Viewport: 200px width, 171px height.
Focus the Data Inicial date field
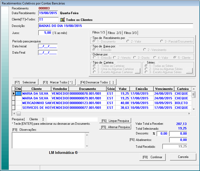point(48,46)
